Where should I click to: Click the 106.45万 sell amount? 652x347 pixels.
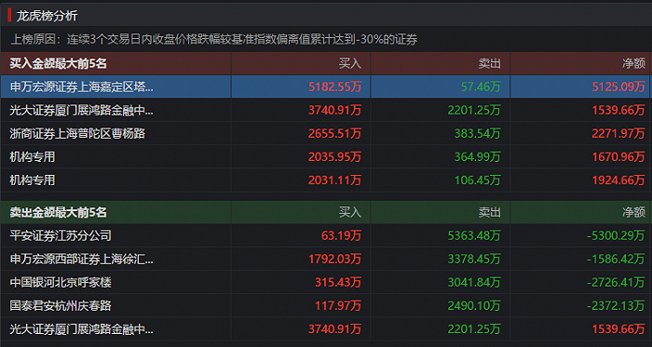477,180
